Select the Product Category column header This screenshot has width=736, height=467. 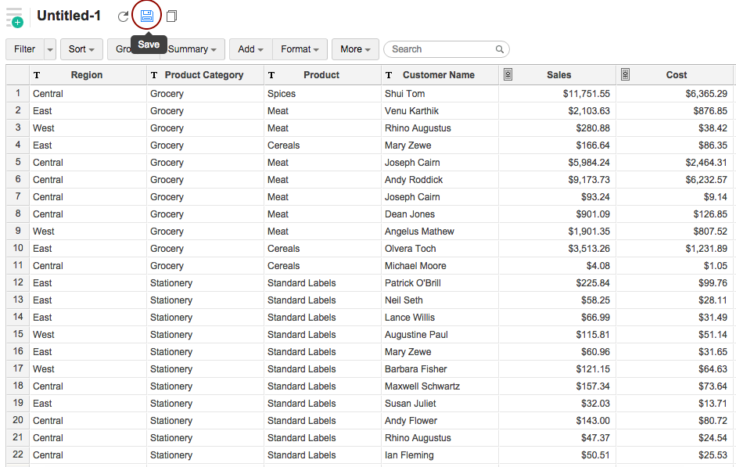coord(203,75)
